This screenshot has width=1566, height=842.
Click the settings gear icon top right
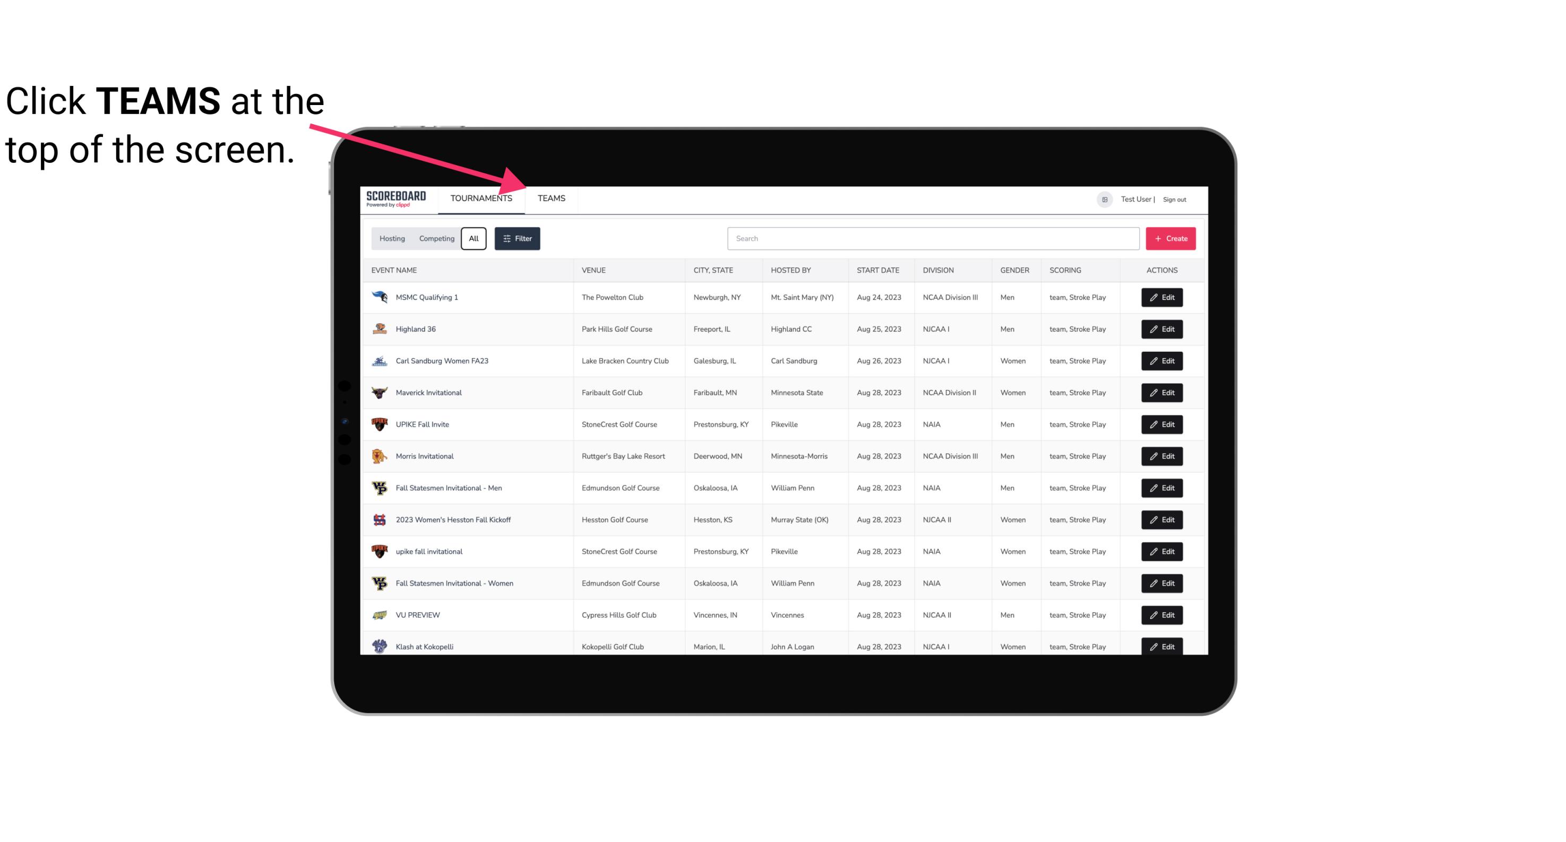coord(1103,198)
